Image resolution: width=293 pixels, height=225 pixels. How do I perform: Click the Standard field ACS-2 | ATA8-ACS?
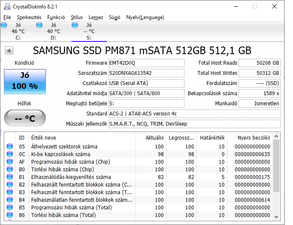point(195,114)
